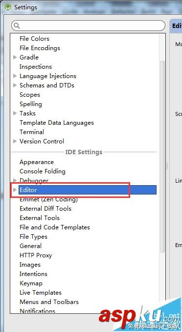Click the search magnifier icon
182x332 pixels.
click(17, 26)
